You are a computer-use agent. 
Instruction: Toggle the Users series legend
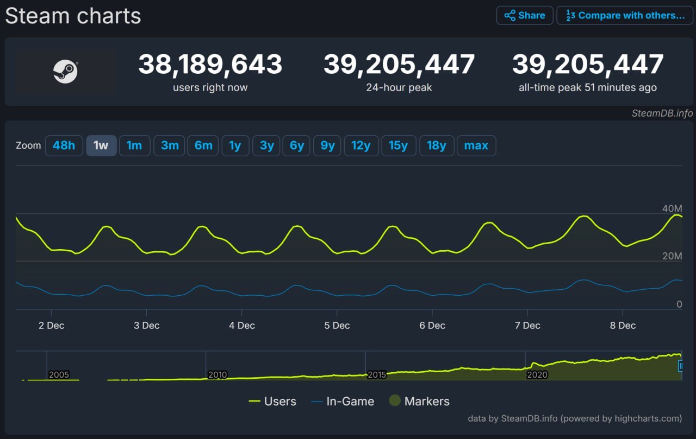tap(272, 402)
